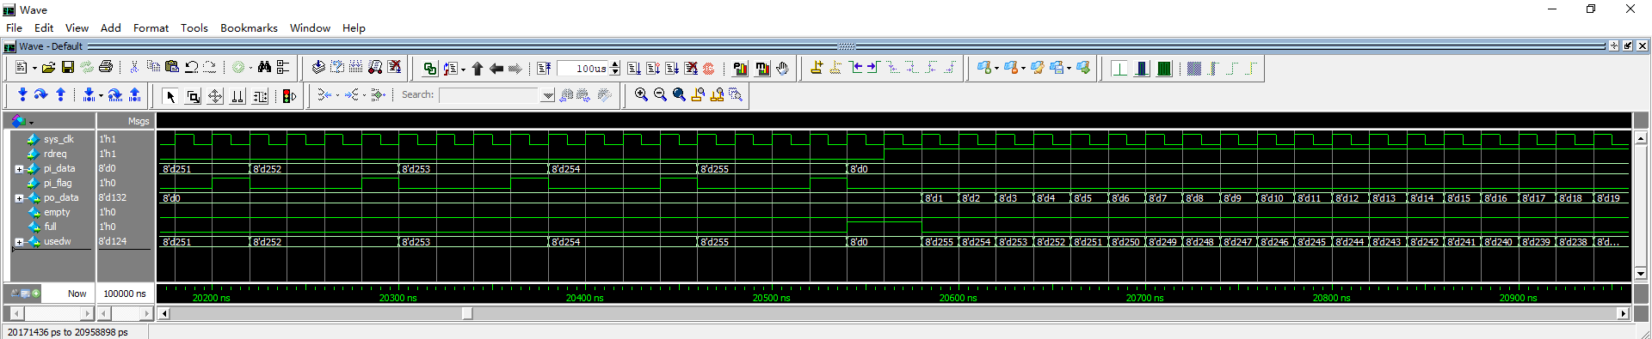Viewport: 1652px width, 339px height.
Task: Increase the run length 100us stepper
Action: pyautogui.click(x=614, y=64)
